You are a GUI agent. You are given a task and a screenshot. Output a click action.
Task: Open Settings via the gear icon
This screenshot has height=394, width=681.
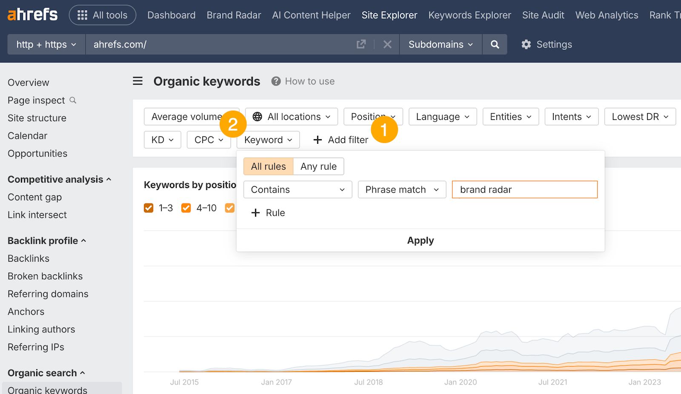tap(526, 44)
